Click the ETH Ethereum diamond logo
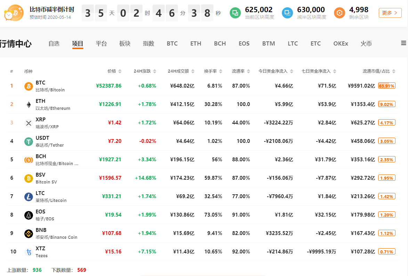The height and width of the screenshot is (276, 408). tap(28, 104)
